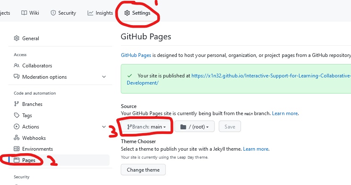Click the GitHub Pages heading
Screen dimensions: 351x185
(146, 36)
